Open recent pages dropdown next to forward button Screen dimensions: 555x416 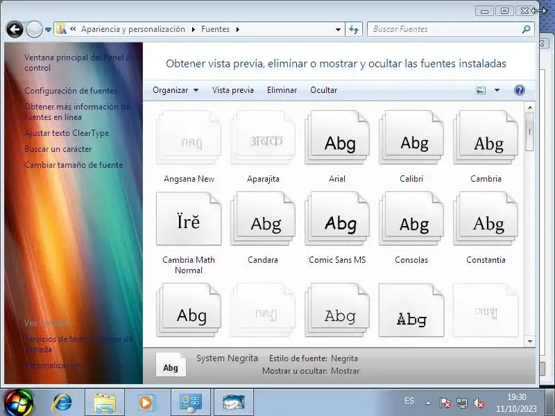click(x=48, y=30)
